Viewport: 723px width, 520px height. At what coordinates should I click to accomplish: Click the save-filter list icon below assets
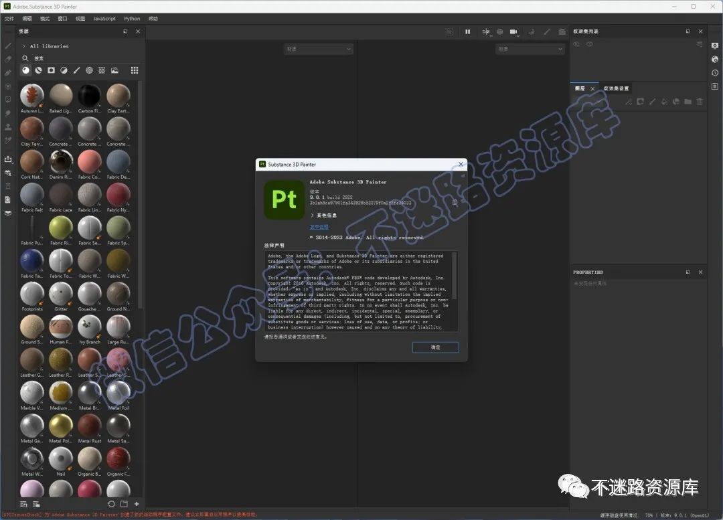[23, 504]
